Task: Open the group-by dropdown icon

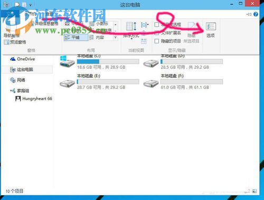Action: (x=145, y=25)
